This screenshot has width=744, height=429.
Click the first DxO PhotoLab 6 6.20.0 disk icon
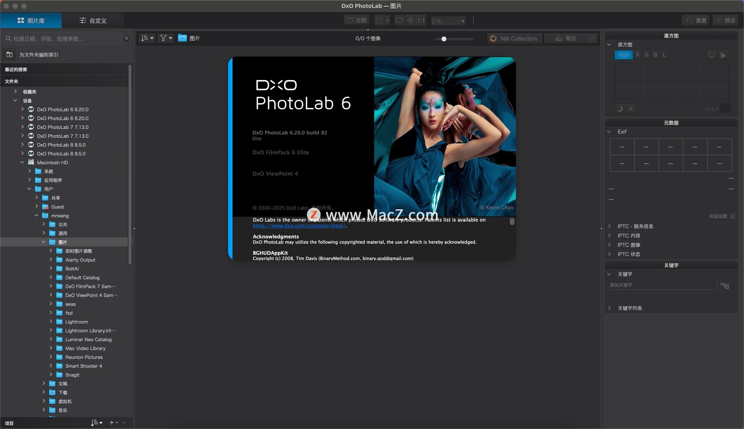31,109
